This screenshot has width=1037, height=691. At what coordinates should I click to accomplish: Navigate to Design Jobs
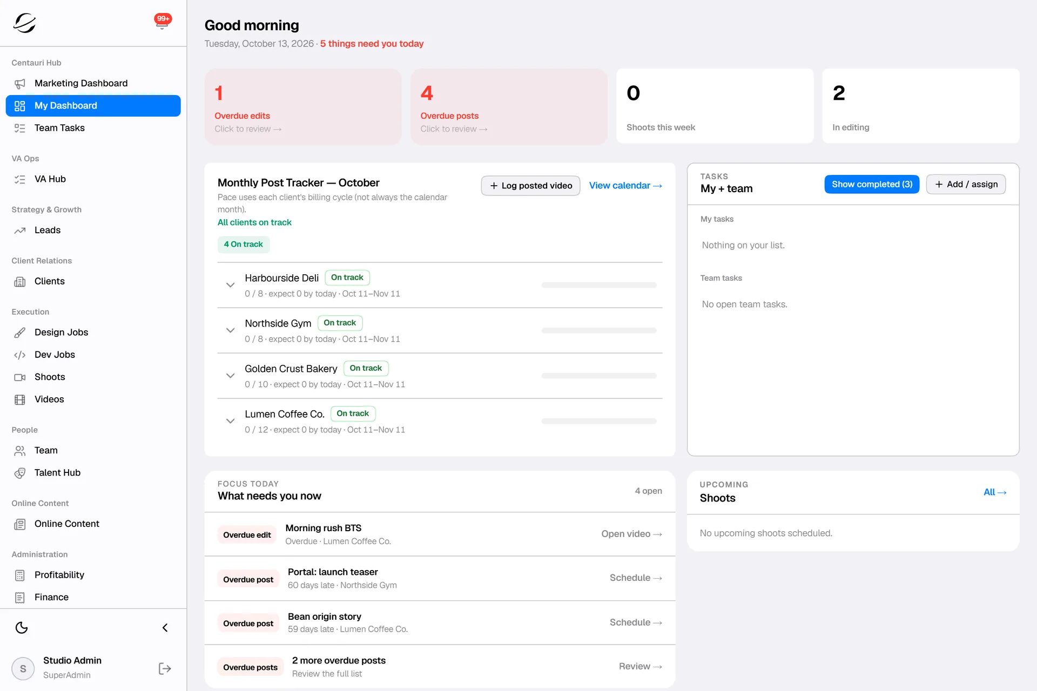coord(93,332)
